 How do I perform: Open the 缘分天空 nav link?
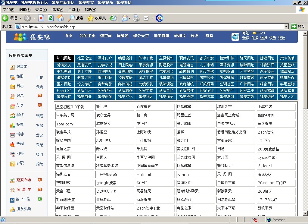coord(141,36)
